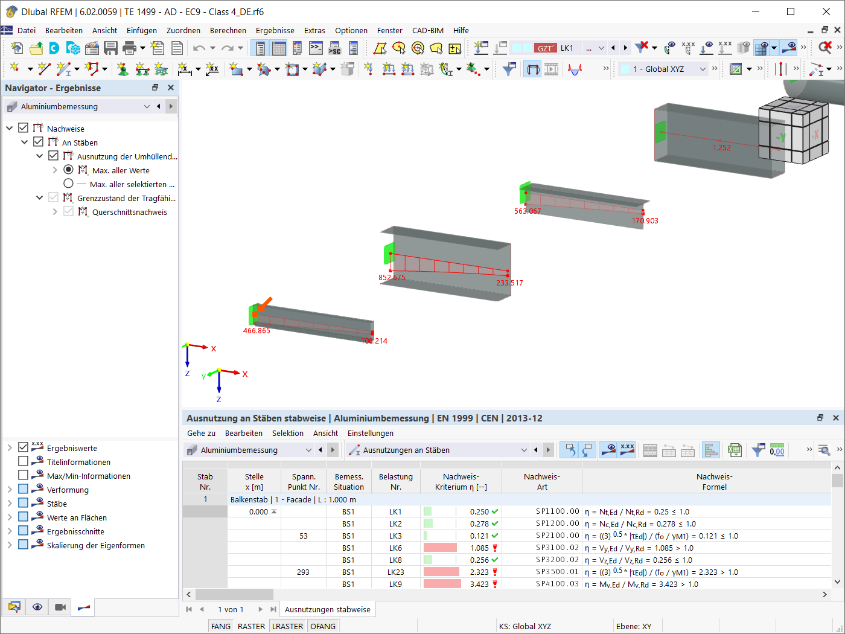This screenshot has height=634, width=845.
Task: Click the camera icon at navigator bottom
Action: tap(60, 607)
